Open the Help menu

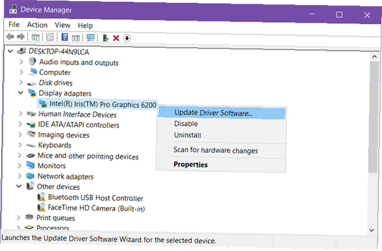85,26
